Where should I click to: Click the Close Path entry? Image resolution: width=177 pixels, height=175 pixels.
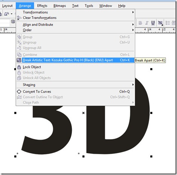coord(75,102)
